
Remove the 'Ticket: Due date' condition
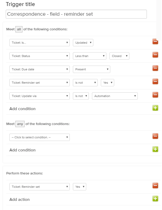point(155,68)
